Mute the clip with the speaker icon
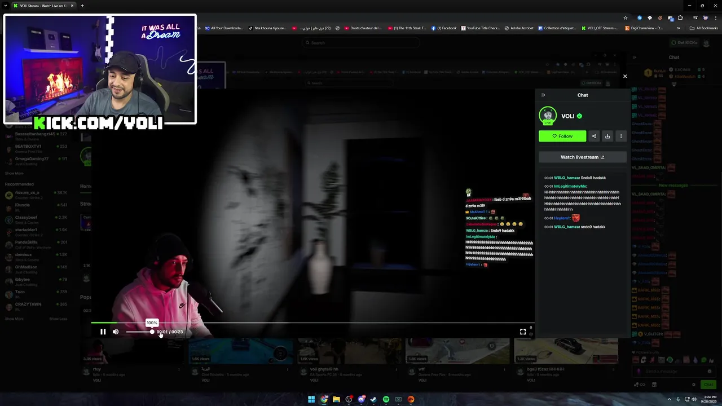This screenshot has width=722, height=406. coord(116,332)
